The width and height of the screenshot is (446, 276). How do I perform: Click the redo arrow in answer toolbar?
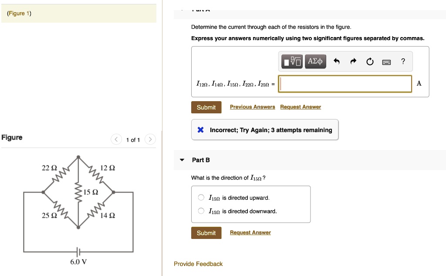[x=353, y=61]
